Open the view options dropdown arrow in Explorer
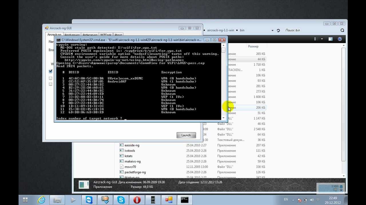This screenshot has width=366, height=205. click(322, 39)
